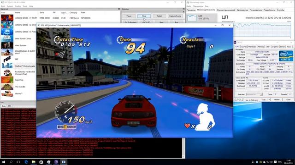Open the Action Center notification icon
This screenshot has height=165, width=295.
coord(275,162)
